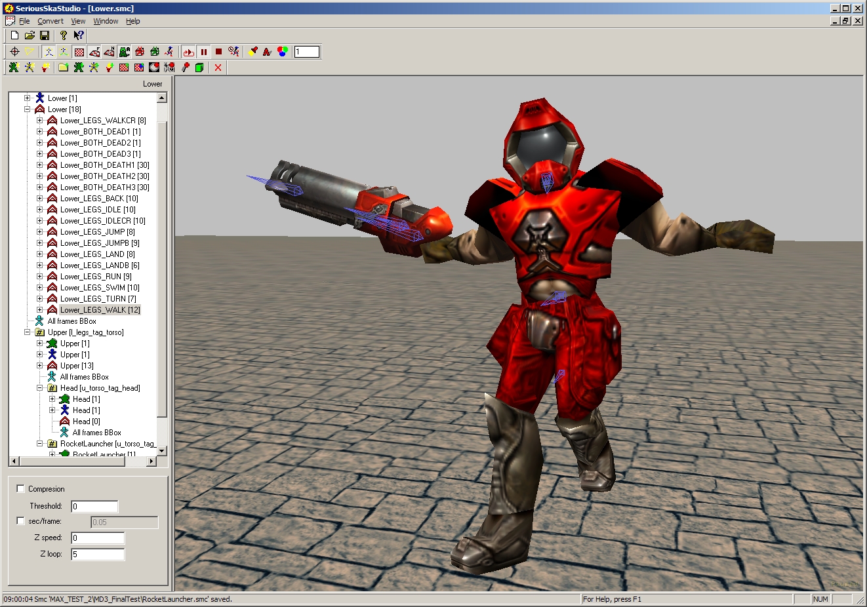The image size is (867, 607).
Task: Open the RGB color circles icon
Action: tap(283, 52)
